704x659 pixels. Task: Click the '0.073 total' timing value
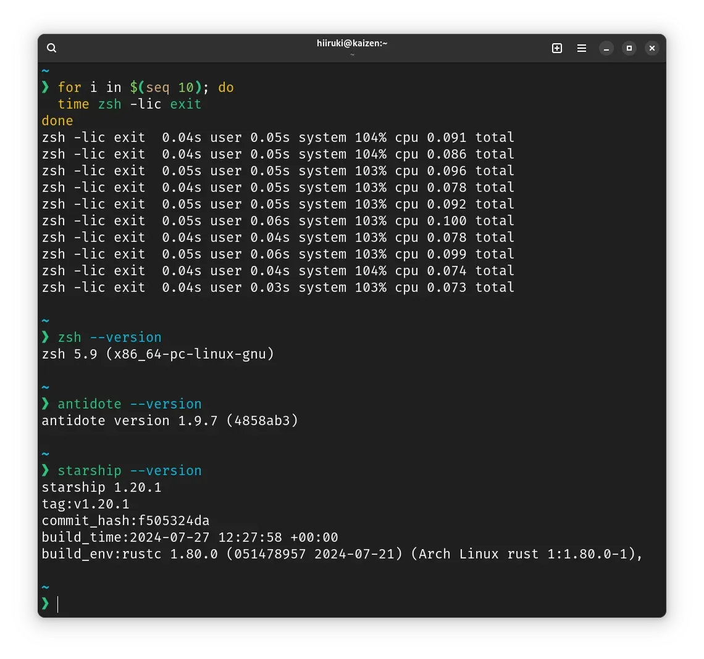click(470, 288)
